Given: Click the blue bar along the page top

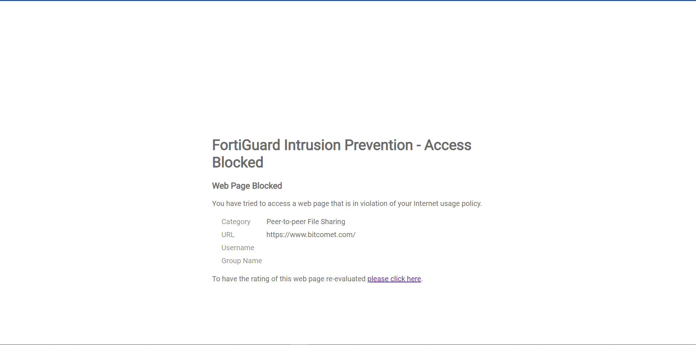Looking at the screenshot, I should point(348,0).
